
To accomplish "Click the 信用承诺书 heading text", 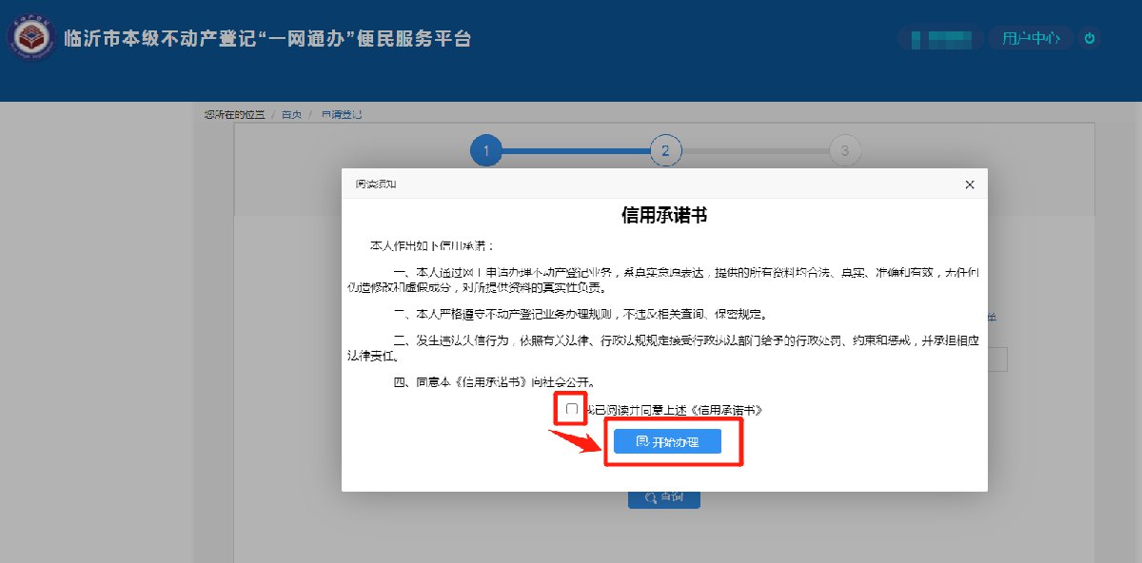I will coord(664,216).
